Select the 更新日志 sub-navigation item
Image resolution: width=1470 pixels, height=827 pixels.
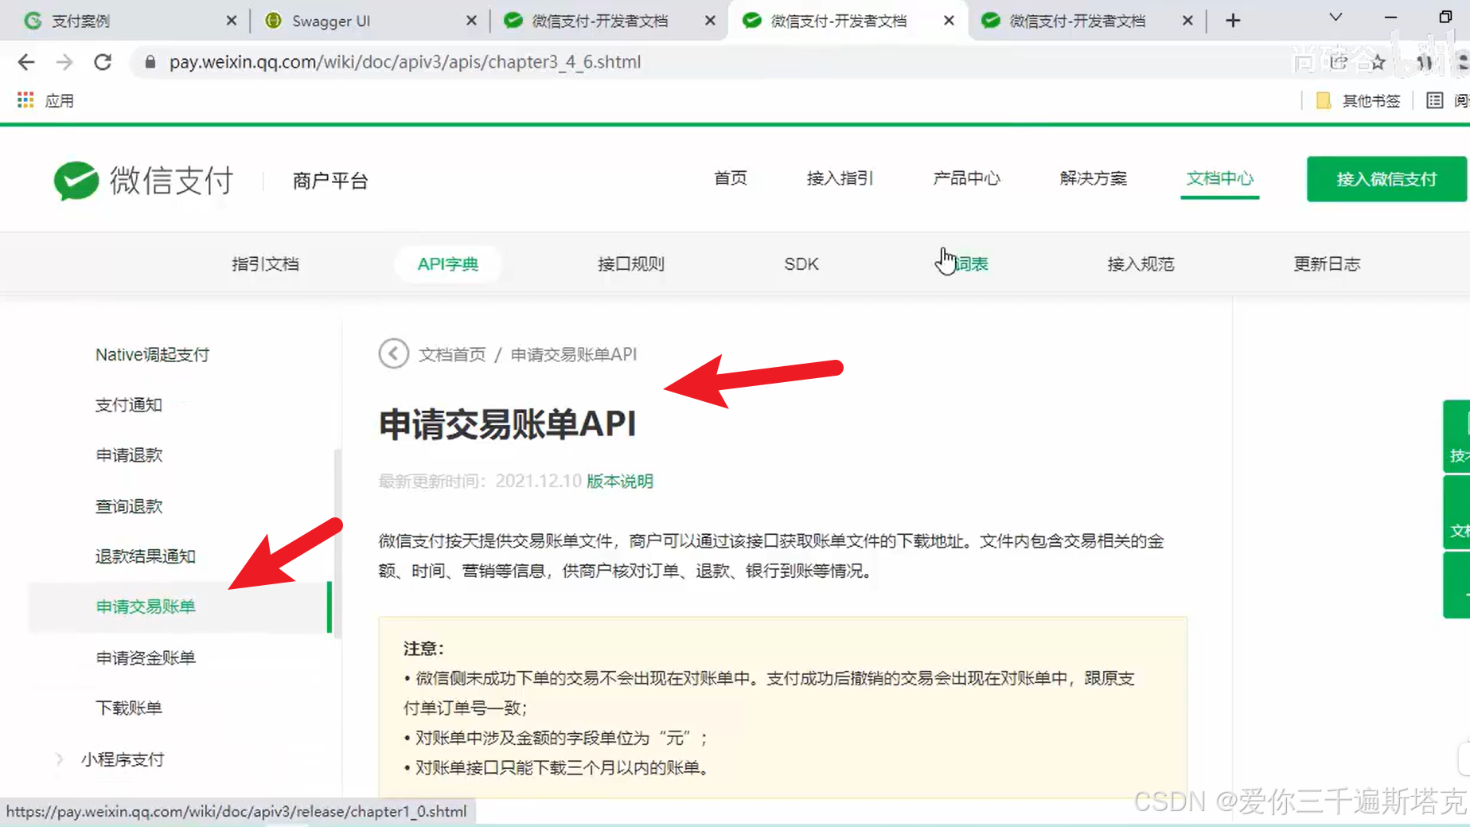coord(1327,264)
